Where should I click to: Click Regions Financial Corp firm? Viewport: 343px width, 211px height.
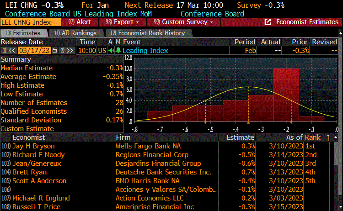[x=152, y=155]
